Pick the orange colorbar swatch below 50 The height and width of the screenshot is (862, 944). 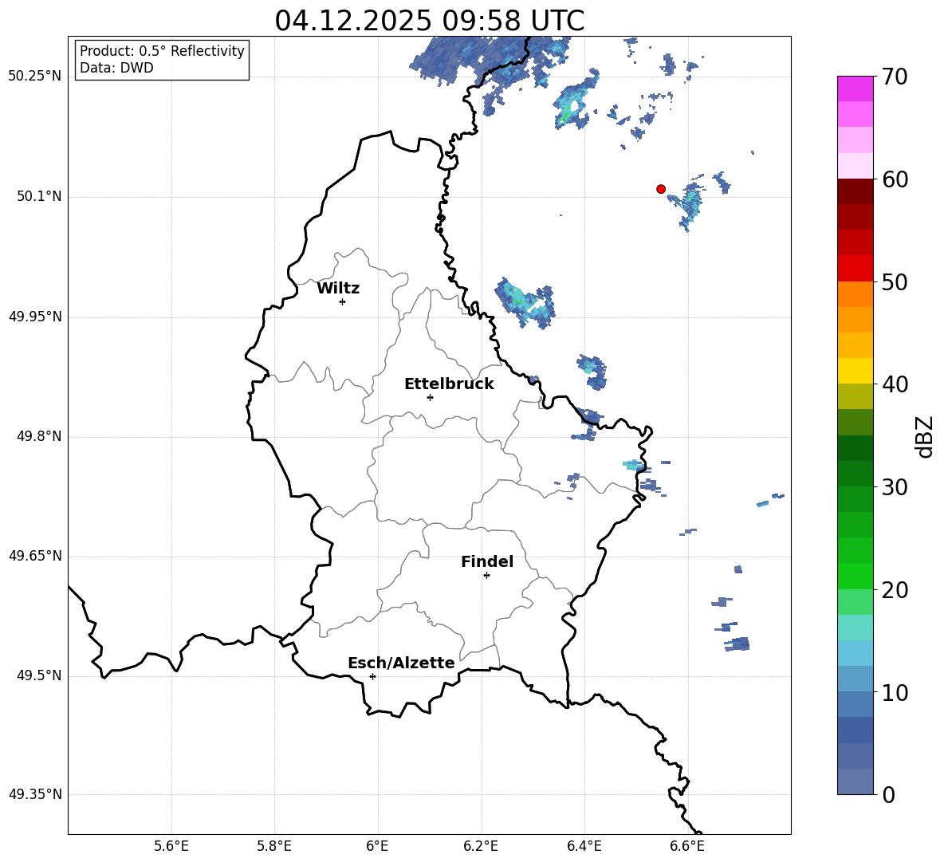[x=855, y=294]
